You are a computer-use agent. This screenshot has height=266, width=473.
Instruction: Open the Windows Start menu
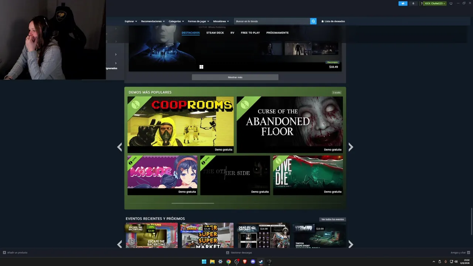pyautogui.click(x=204, y=262)
